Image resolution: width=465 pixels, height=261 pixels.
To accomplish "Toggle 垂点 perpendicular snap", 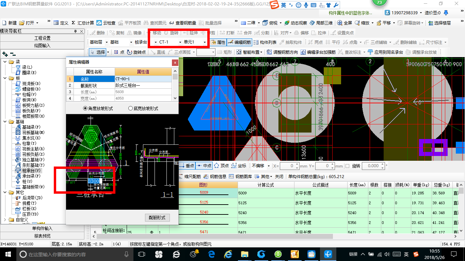I will [x=187, y=166].
